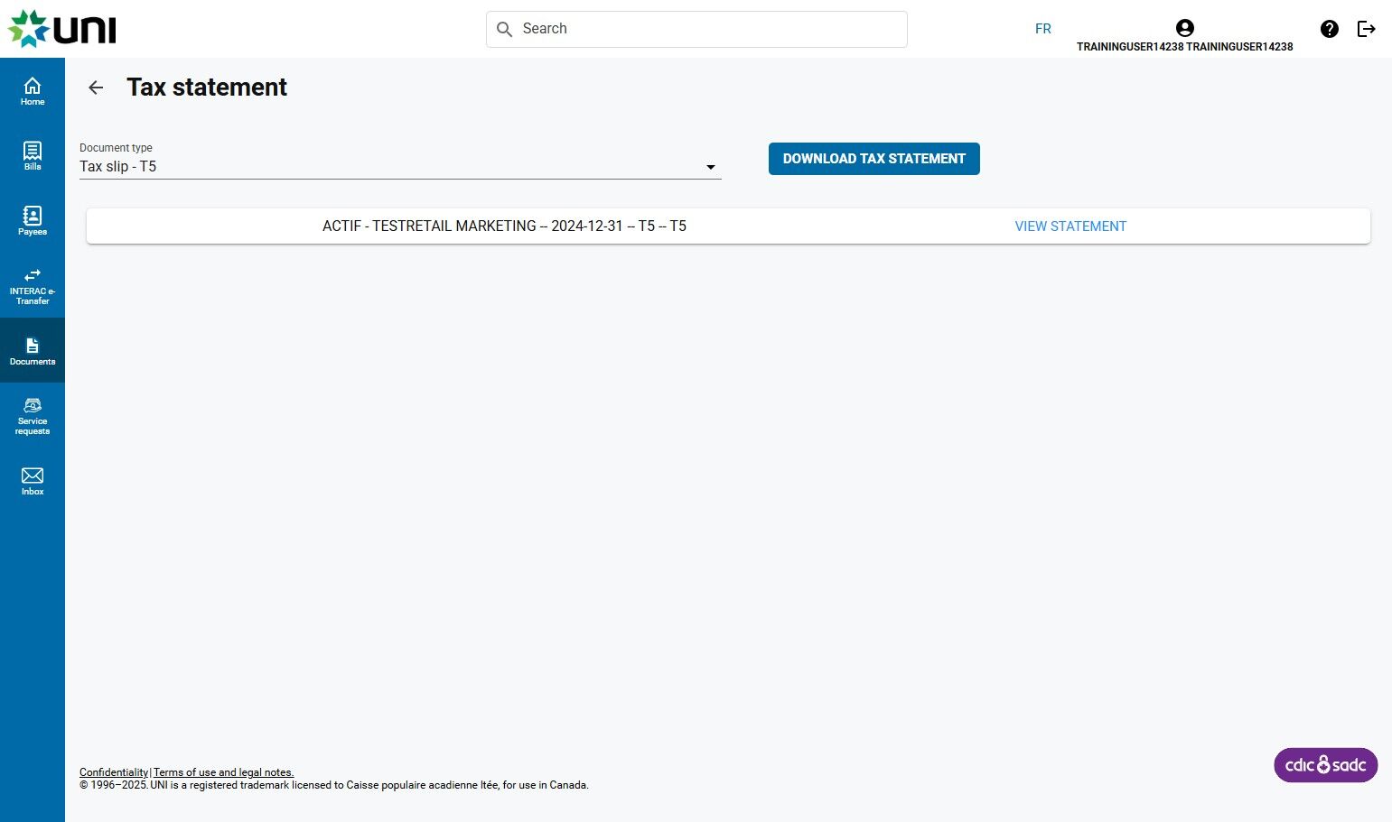Viewport: 1392px width, 822px height.
Task: Open the user profile account icon
Action: [x=1185, y=28]
